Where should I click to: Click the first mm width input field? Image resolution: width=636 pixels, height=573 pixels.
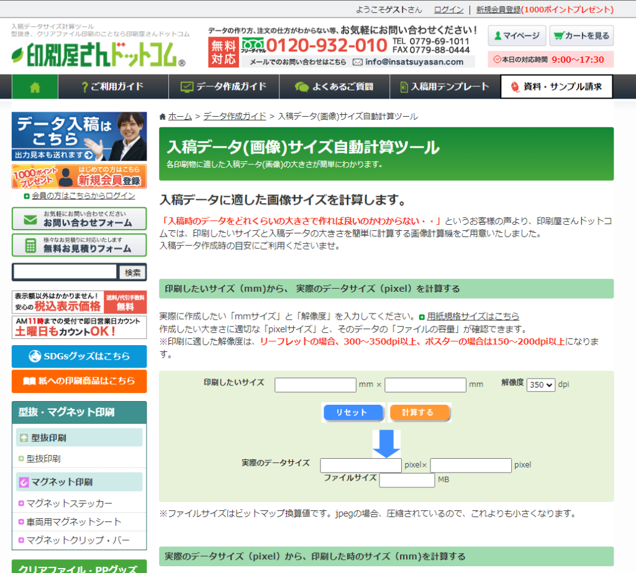[x=316, y=385]
